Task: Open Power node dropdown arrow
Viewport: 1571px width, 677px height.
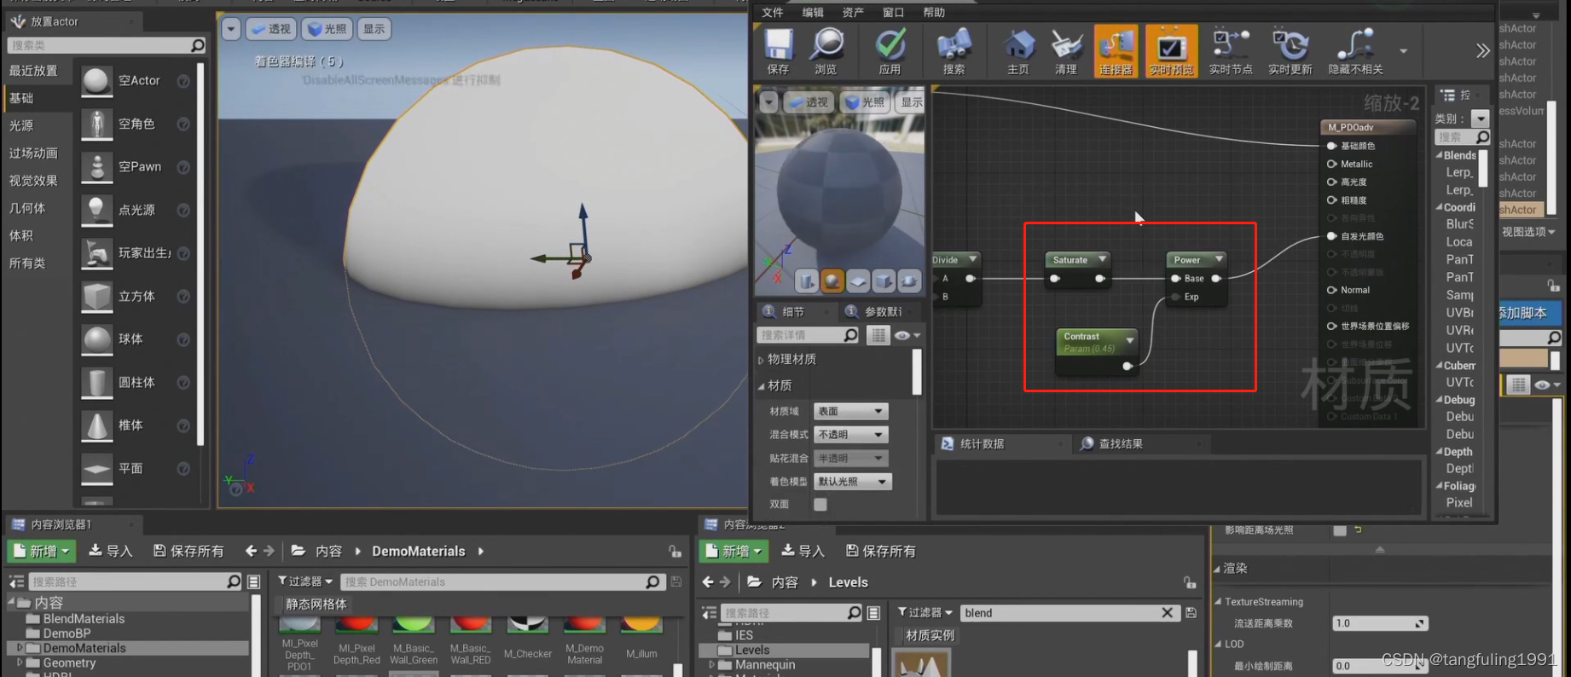Action: click(x=1219, y=259)
